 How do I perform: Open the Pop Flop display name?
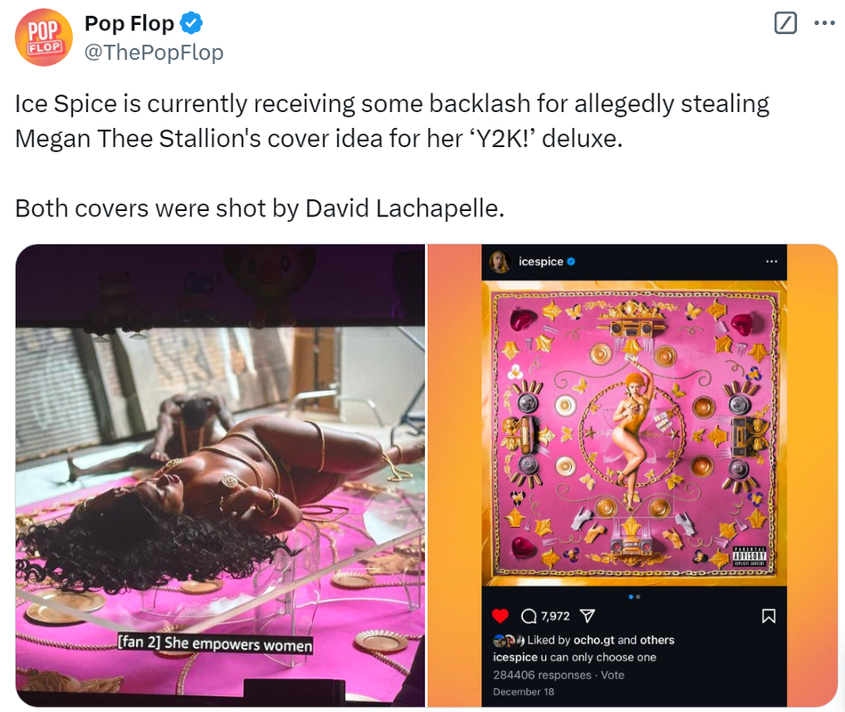[x=129, y=23]
